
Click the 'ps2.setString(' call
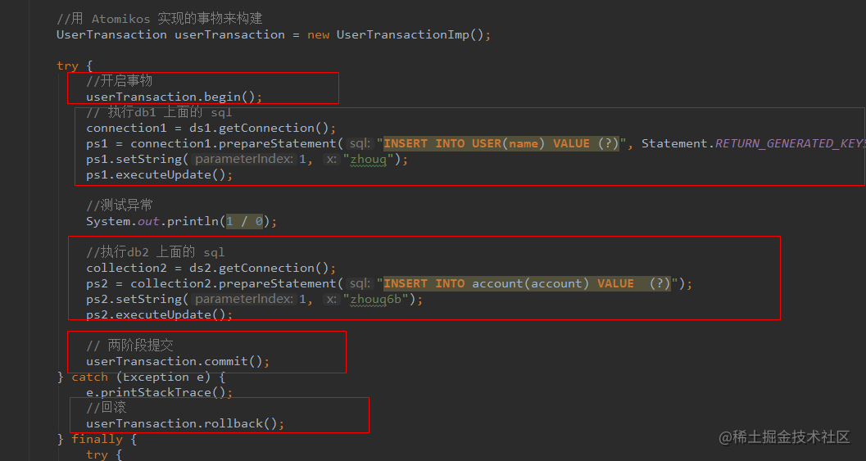(138, 299)
